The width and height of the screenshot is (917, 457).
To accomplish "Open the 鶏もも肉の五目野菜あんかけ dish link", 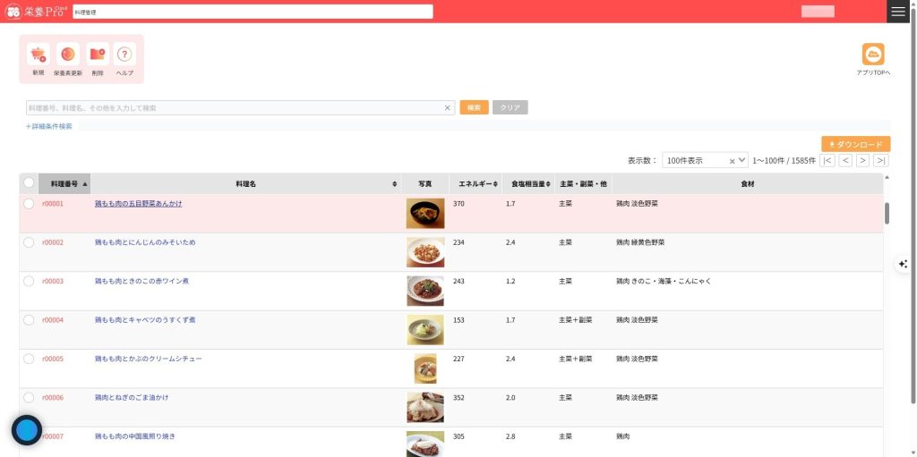I will 139,204.
